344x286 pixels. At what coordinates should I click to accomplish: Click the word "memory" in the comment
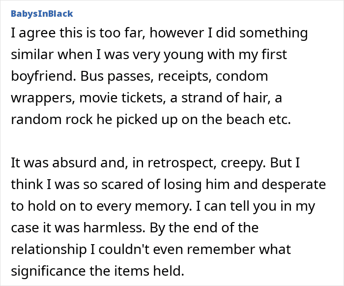(163, 206)
